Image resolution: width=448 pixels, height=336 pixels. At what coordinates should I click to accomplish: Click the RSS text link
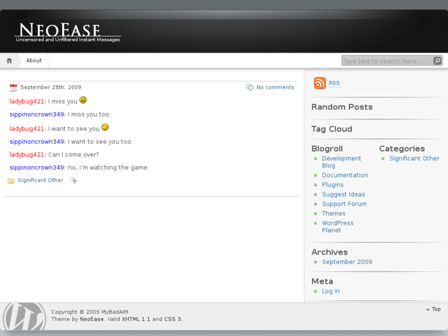pos(334,83)
